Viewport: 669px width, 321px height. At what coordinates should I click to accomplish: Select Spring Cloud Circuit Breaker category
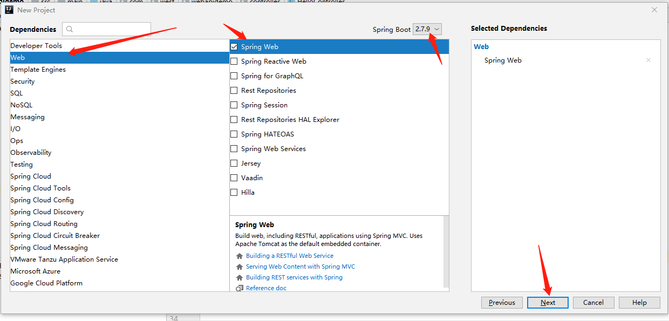(120, 236)
